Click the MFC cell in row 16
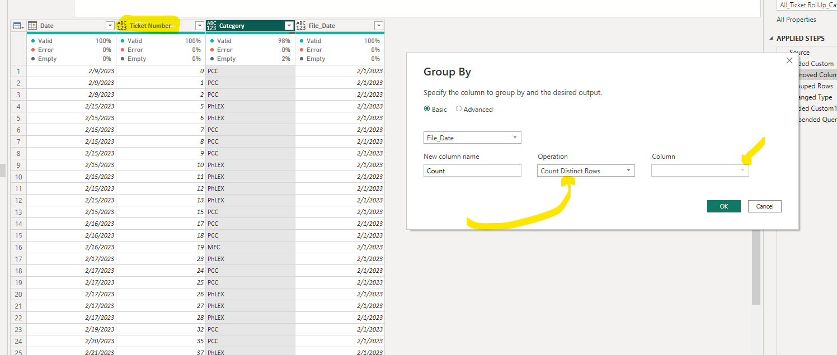The height and width of the screenshot is (355, 837). 251,247
